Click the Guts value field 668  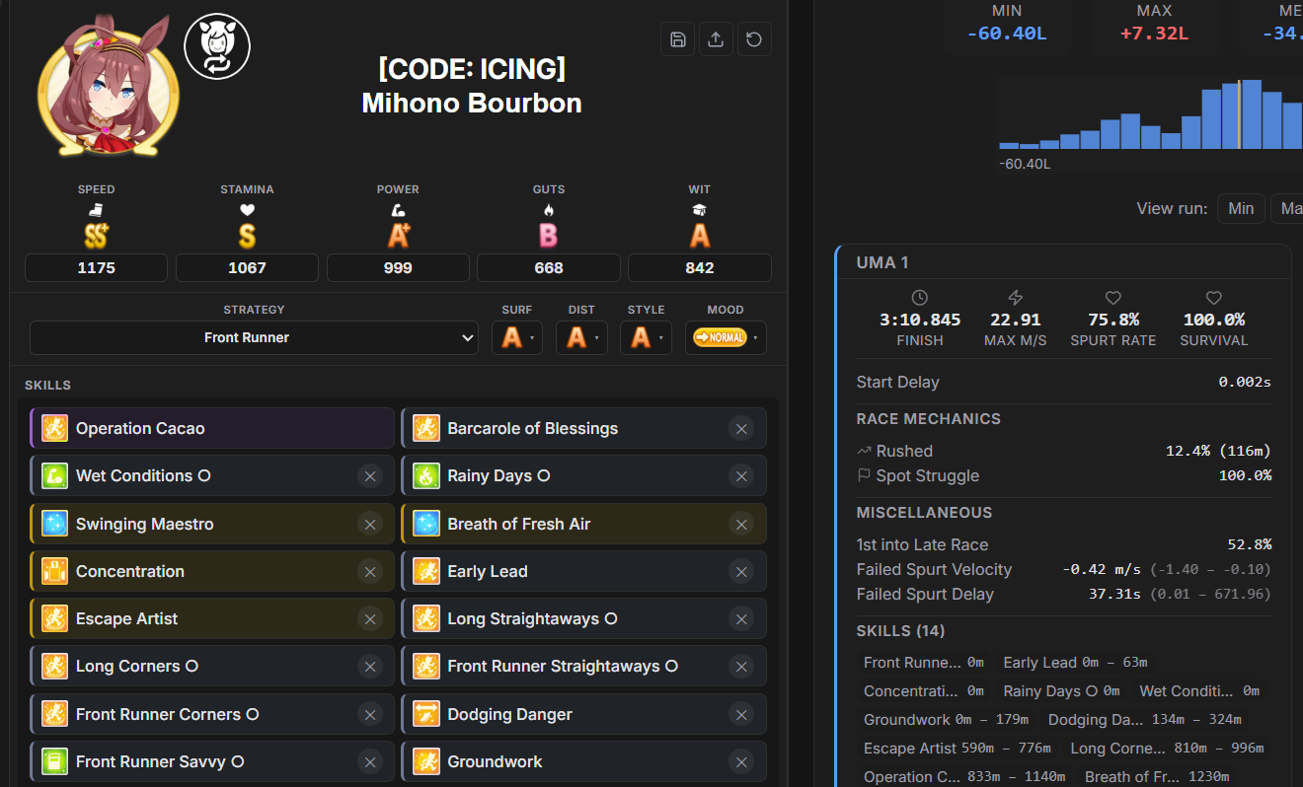tap(549, 268)
